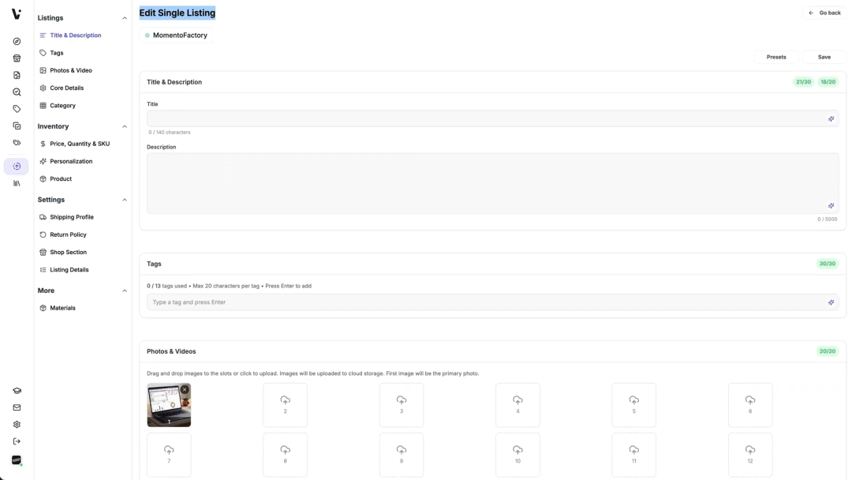Viewport: 852px width, 480px height.
Task: Click the logout icon in left rail
Action: click(17, 441)
